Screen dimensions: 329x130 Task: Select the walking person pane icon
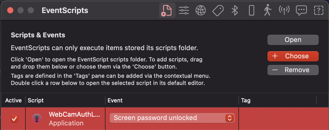point(268,10)
